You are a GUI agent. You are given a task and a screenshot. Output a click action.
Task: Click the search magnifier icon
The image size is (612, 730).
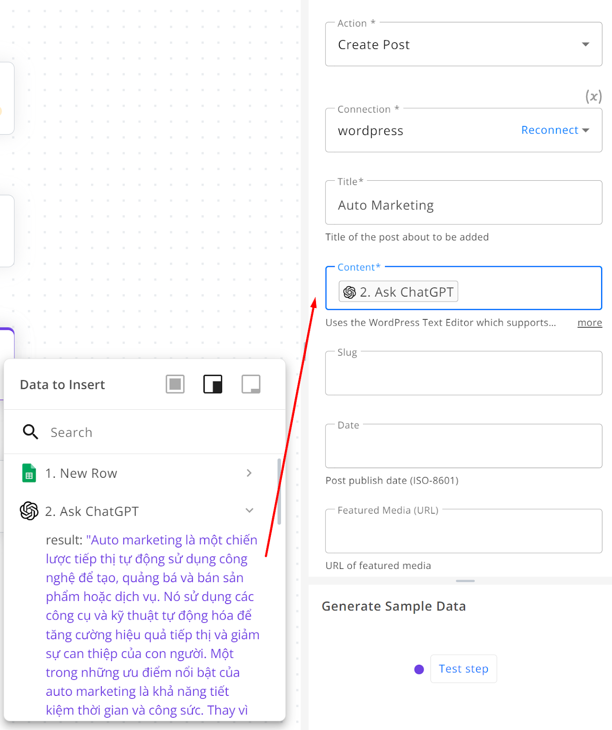point(31,432)
